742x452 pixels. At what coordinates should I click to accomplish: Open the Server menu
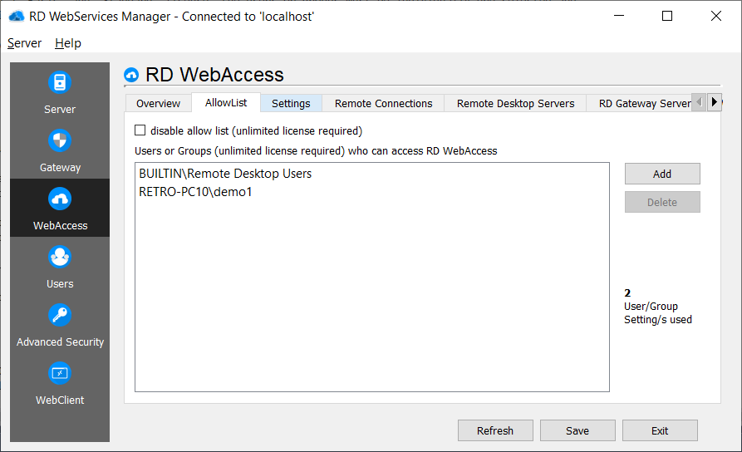click(25, 43)
